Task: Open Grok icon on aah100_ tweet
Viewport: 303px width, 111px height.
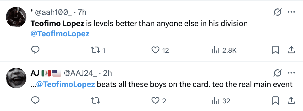Action: pyautogui.click(x=278, y=12)
